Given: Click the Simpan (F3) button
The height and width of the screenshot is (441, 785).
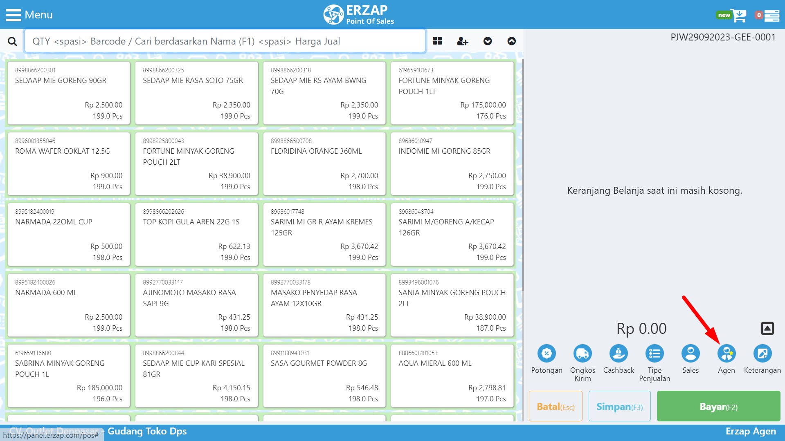Looking at the screenshot, I should click(619, 406).
